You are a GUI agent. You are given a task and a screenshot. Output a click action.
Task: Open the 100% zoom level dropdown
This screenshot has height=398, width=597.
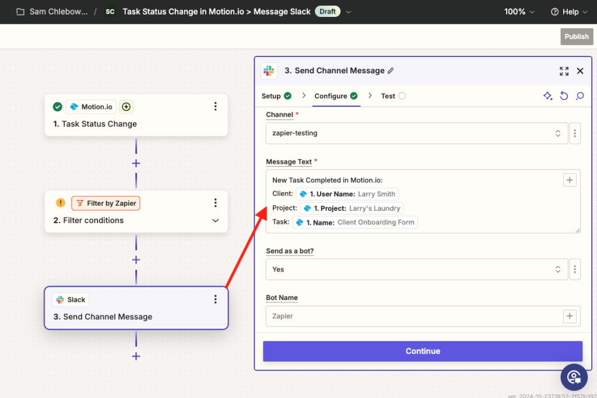point(519,12)
